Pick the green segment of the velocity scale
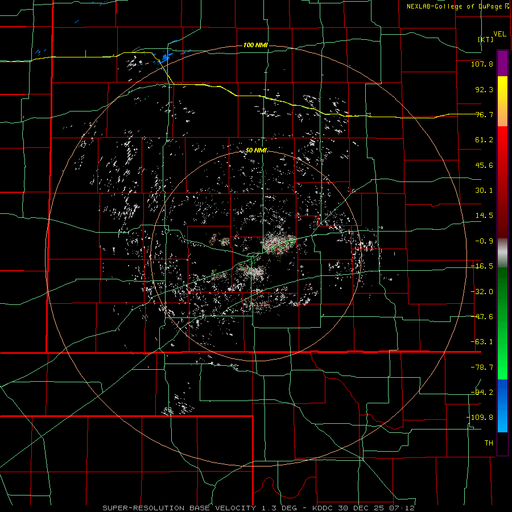 (x=502, y=323)
